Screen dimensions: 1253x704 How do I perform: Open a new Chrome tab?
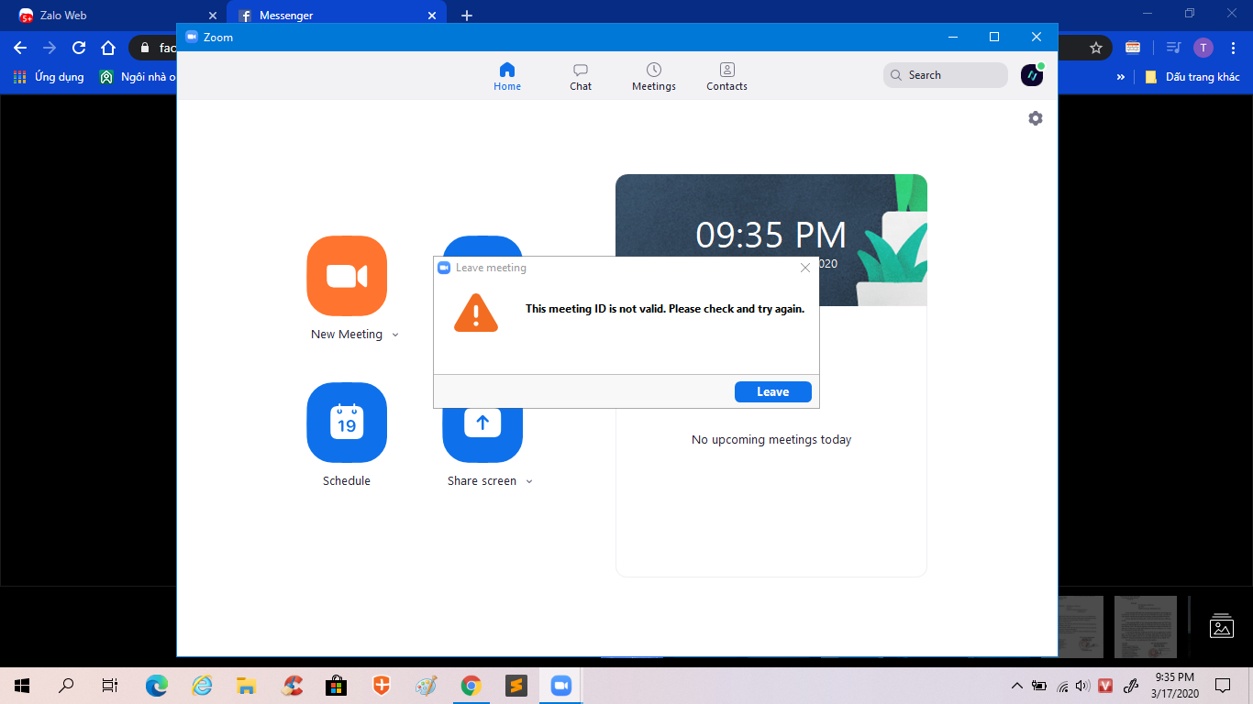tap(467, 16)
